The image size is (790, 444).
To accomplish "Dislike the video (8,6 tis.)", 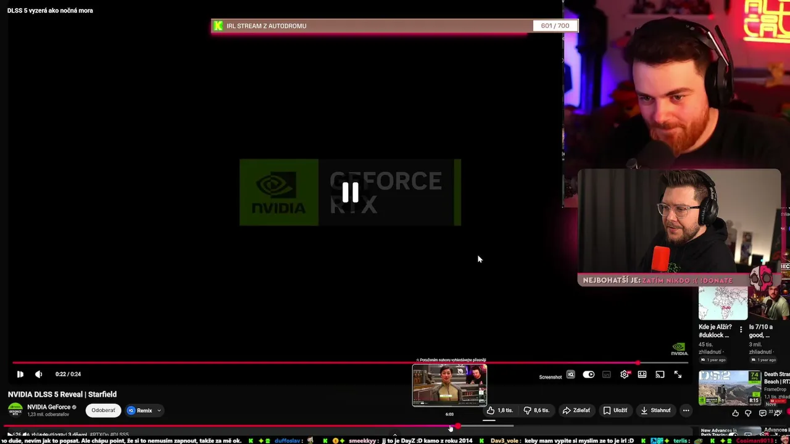I will pos(536,411).
